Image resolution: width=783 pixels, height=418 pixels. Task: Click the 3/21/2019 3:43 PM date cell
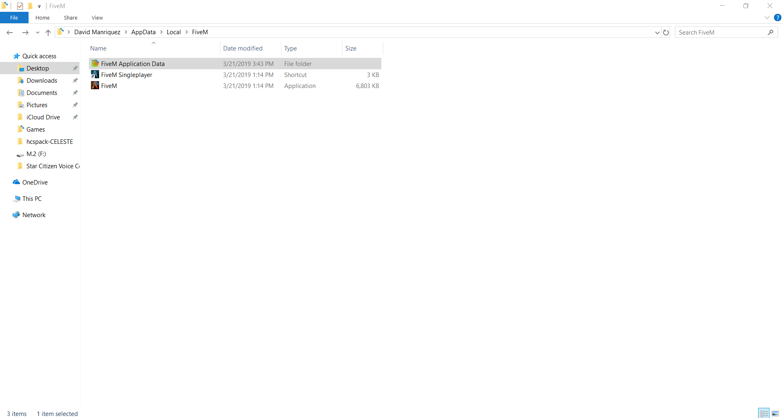point(248,64)
